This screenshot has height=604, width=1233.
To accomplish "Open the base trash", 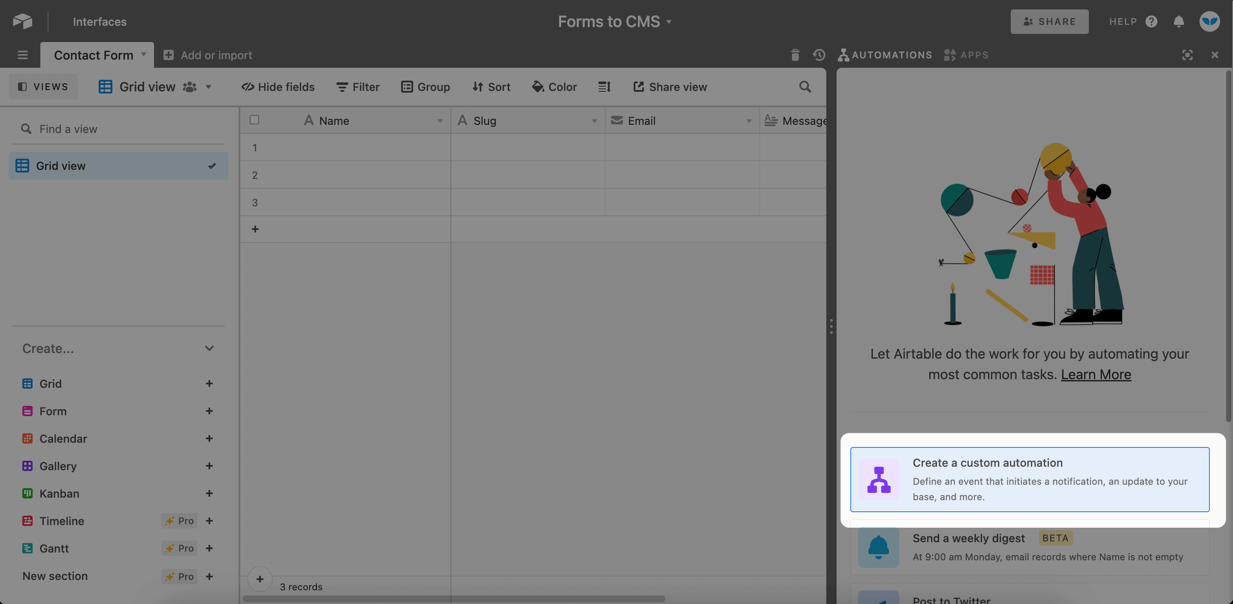I will click(x=795, y=55).
